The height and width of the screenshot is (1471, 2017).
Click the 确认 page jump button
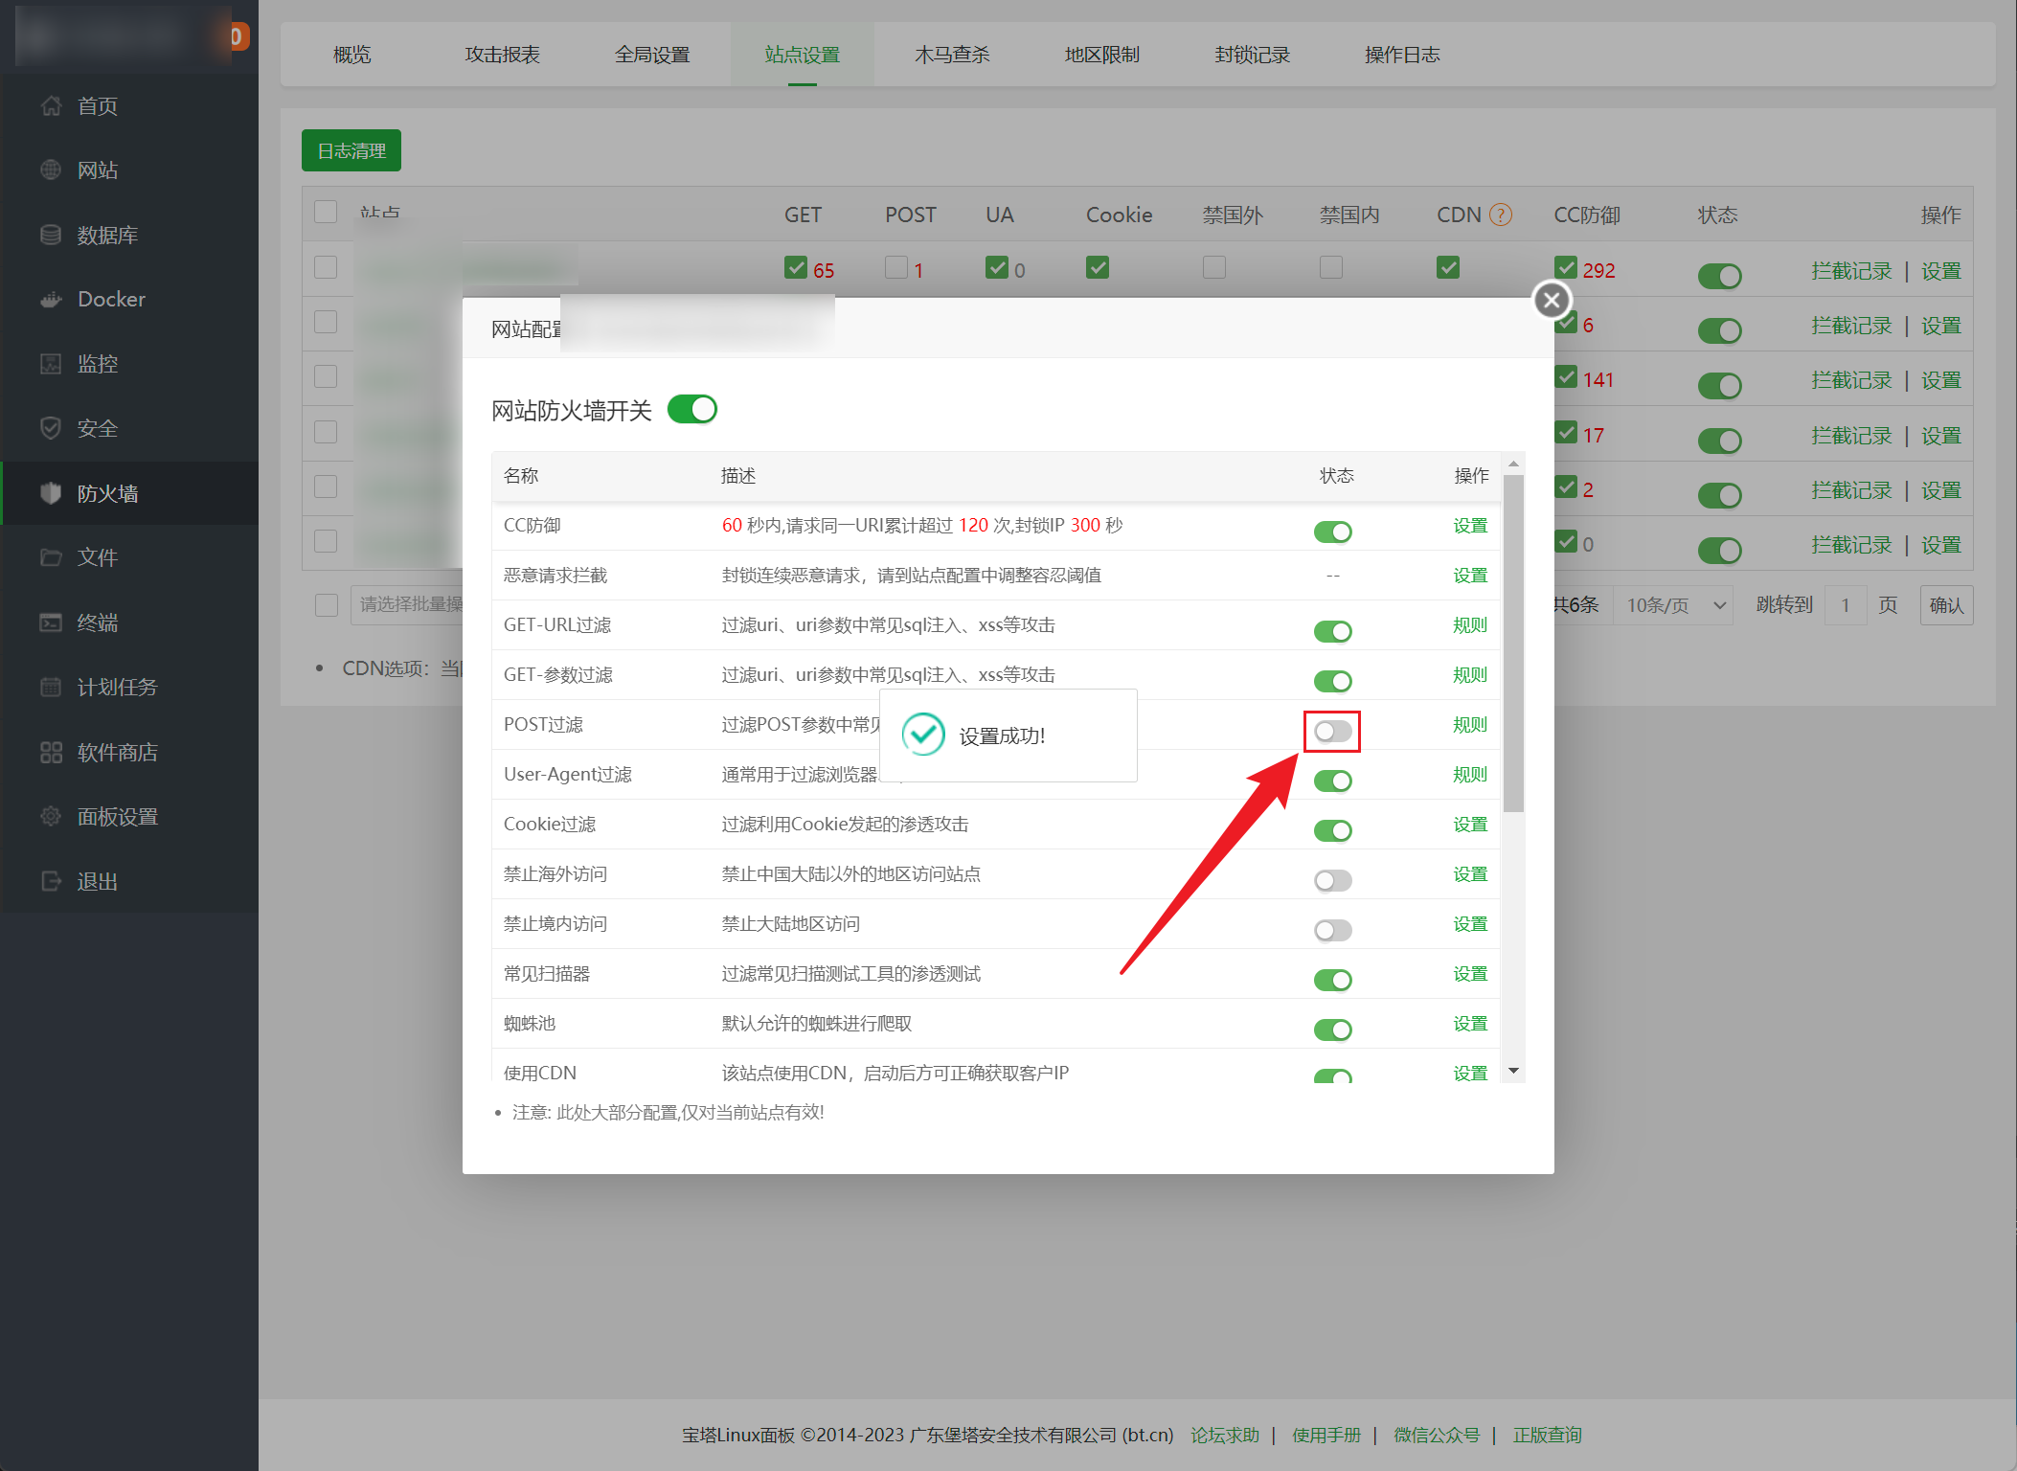point(1946,605)
